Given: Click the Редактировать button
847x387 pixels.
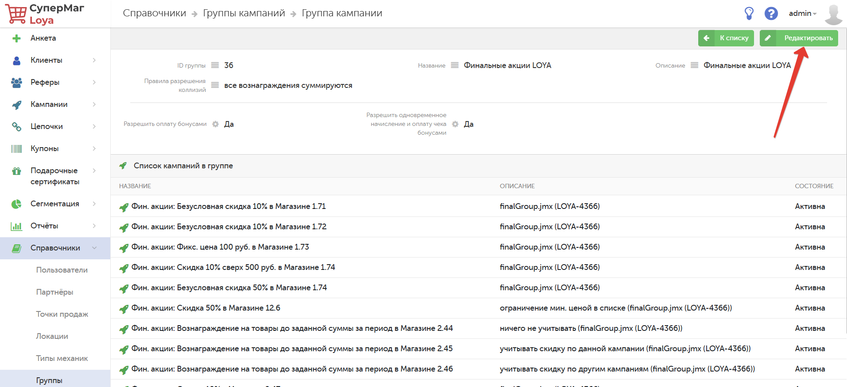Looking at the screenshot, I should (799, 38).
